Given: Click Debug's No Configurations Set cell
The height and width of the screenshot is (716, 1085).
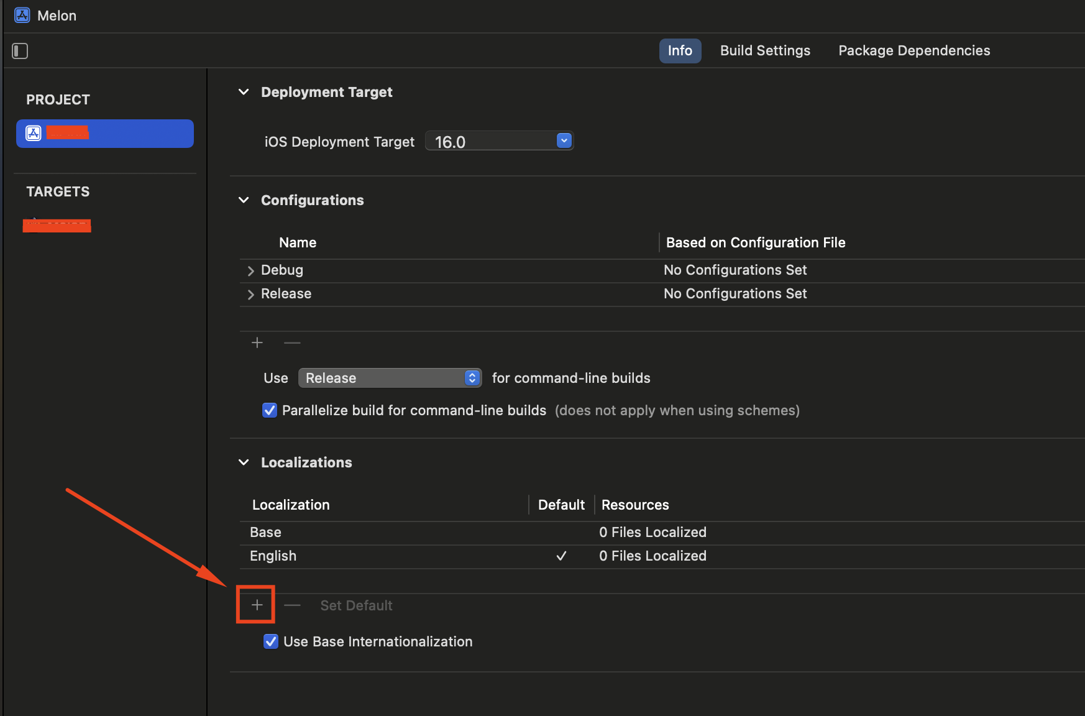Looking at the screenshot, I should (735, 270).
